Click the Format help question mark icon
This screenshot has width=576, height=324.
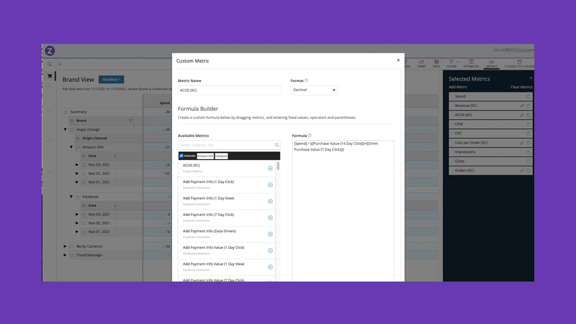coord(306,81)
